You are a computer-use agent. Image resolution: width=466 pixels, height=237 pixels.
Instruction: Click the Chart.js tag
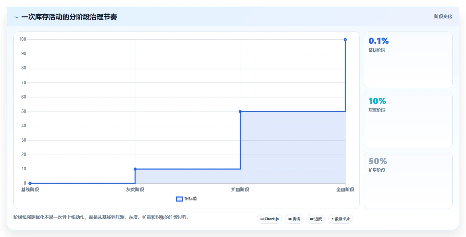coord(269,219)
